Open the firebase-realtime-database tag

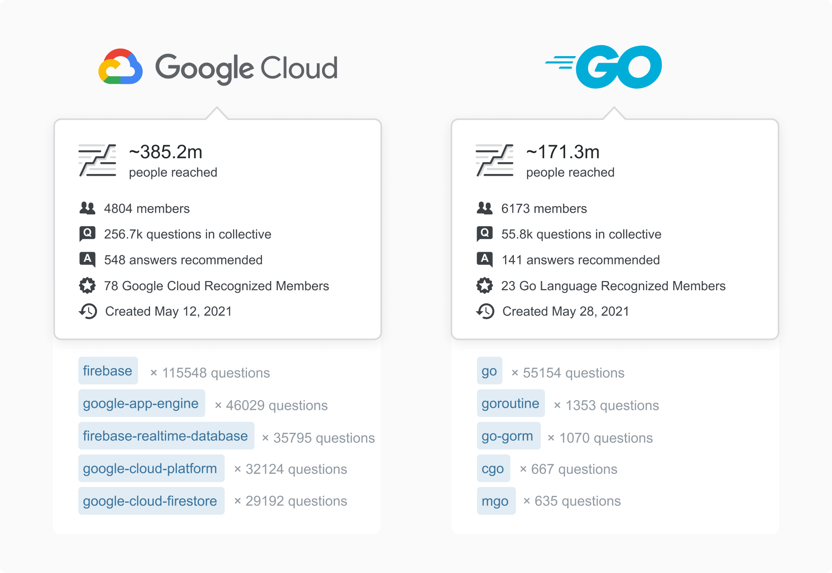(x=166, y=436)
